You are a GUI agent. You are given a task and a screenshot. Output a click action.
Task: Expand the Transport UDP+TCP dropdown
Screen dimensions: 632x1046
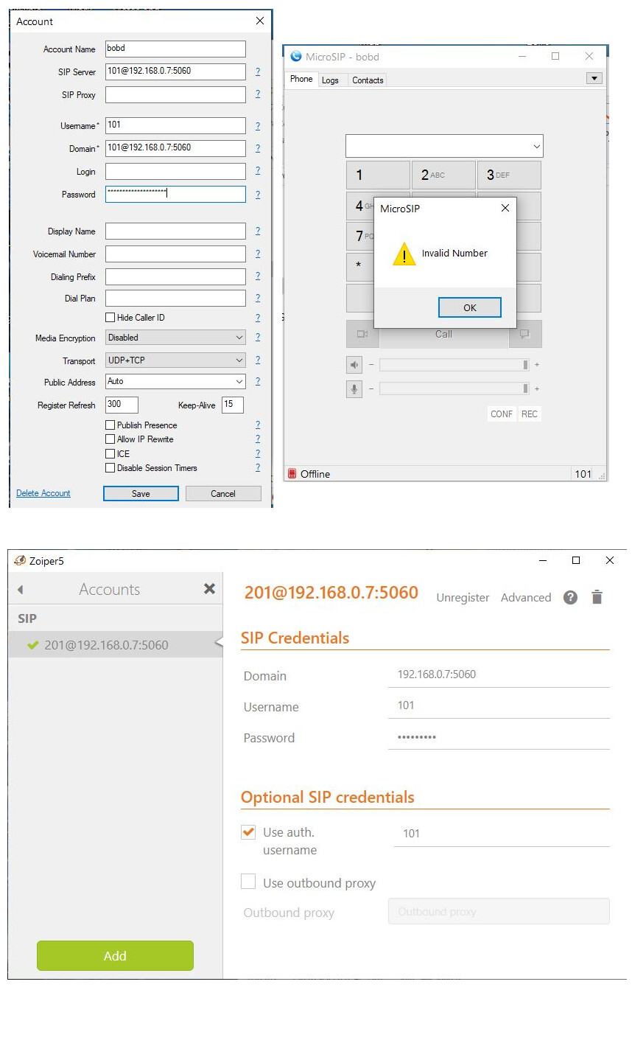pyautogui.click(x=175, y=360)
